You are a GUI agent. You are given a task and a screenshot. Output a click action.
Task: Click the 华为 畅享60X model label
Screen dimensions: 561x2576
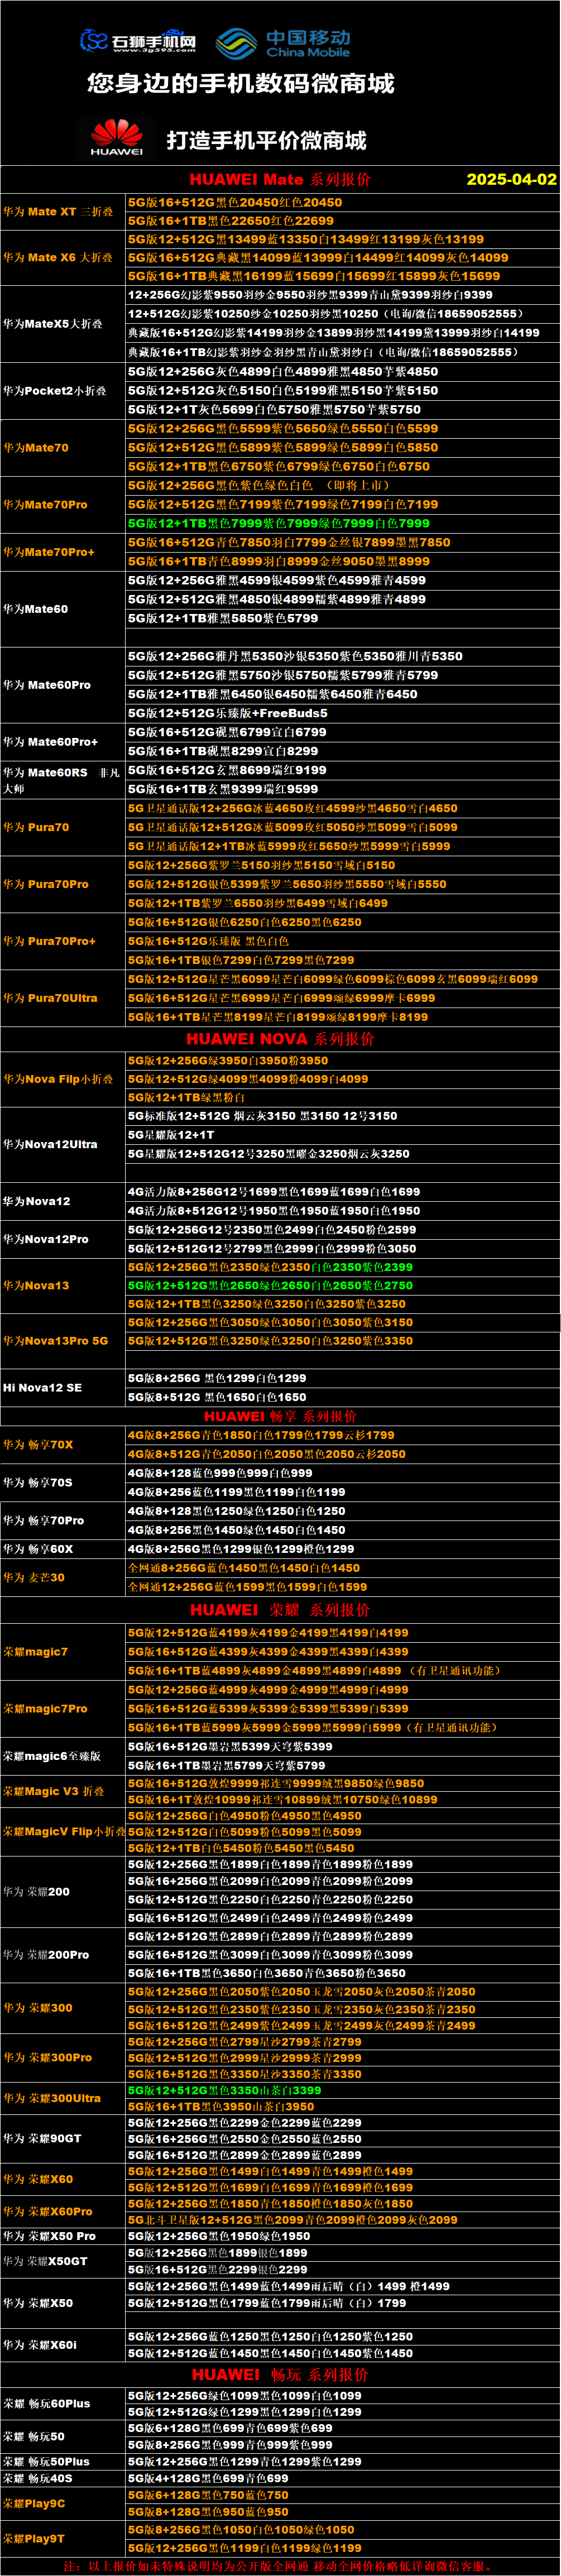click(38, 1549)
